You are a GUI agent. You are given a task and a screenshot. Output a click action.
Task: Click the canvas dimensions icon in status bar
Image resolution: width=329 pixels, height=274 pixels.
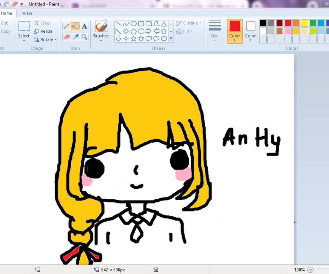coord(96,270)
